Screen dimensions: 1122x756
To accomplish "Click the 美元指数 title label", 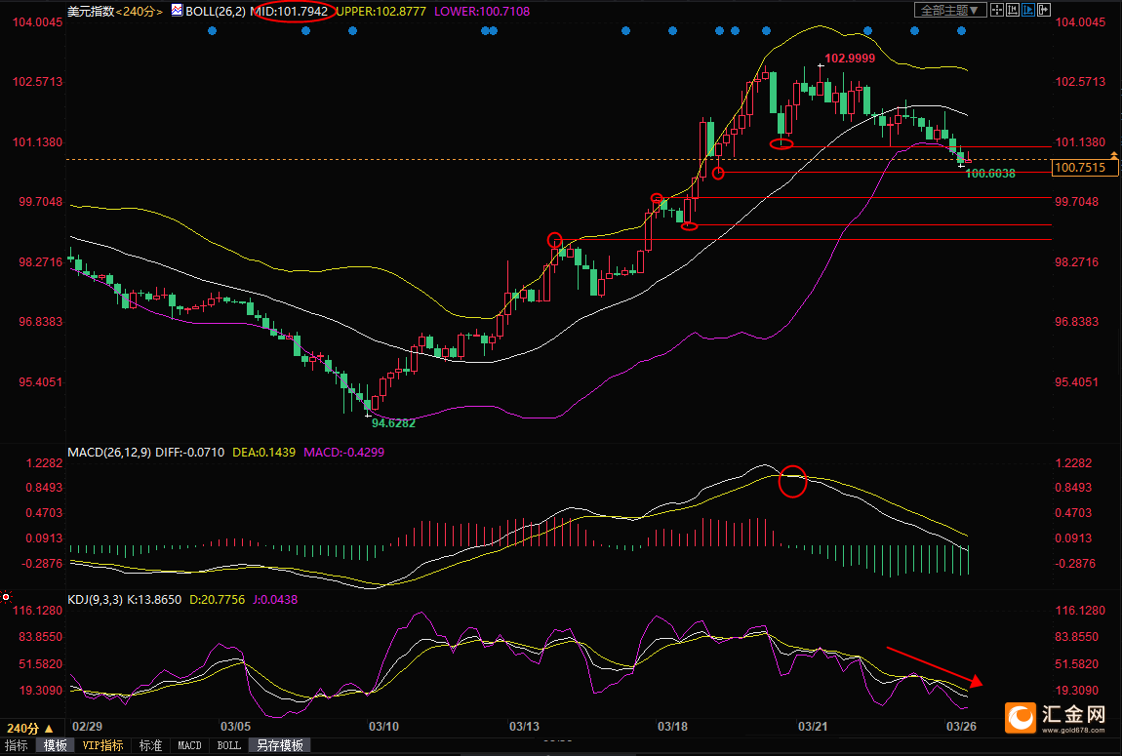I will tap(91, 12).
